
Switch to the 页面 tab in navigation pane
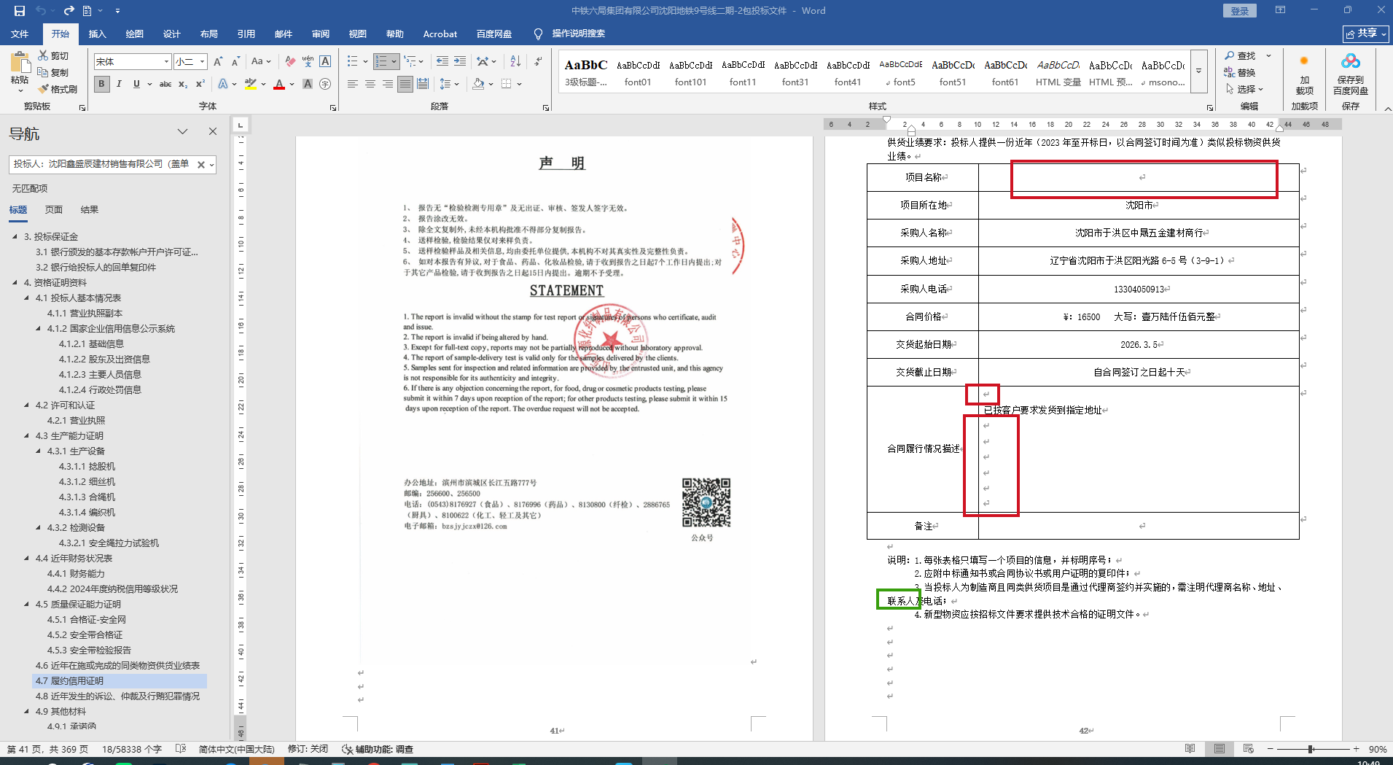(54, 210)
